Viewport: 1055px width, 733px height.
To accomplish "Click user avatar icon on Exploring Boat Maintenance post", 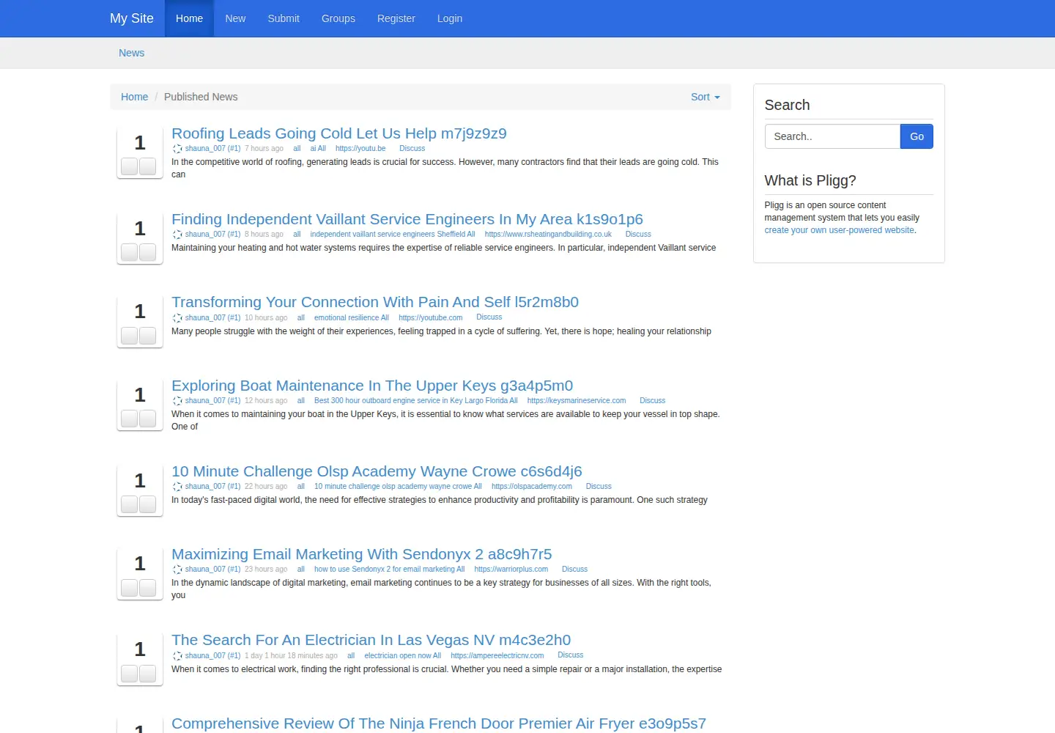I will [177, 401].
